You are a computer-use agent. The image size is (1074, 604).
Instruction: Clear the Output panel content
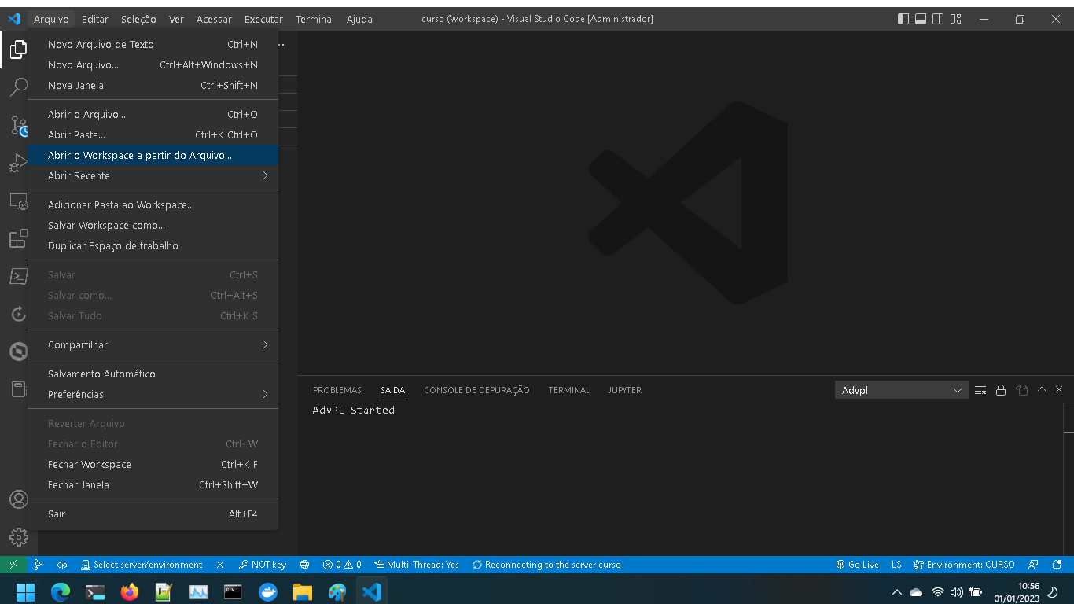(x=980, y=389)
